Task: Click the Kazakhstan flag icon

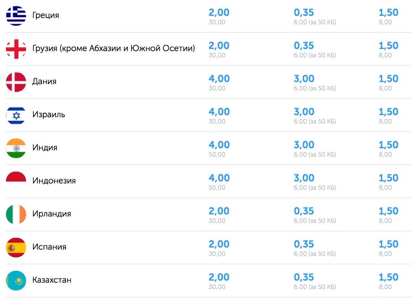Action: pos(16,280)
